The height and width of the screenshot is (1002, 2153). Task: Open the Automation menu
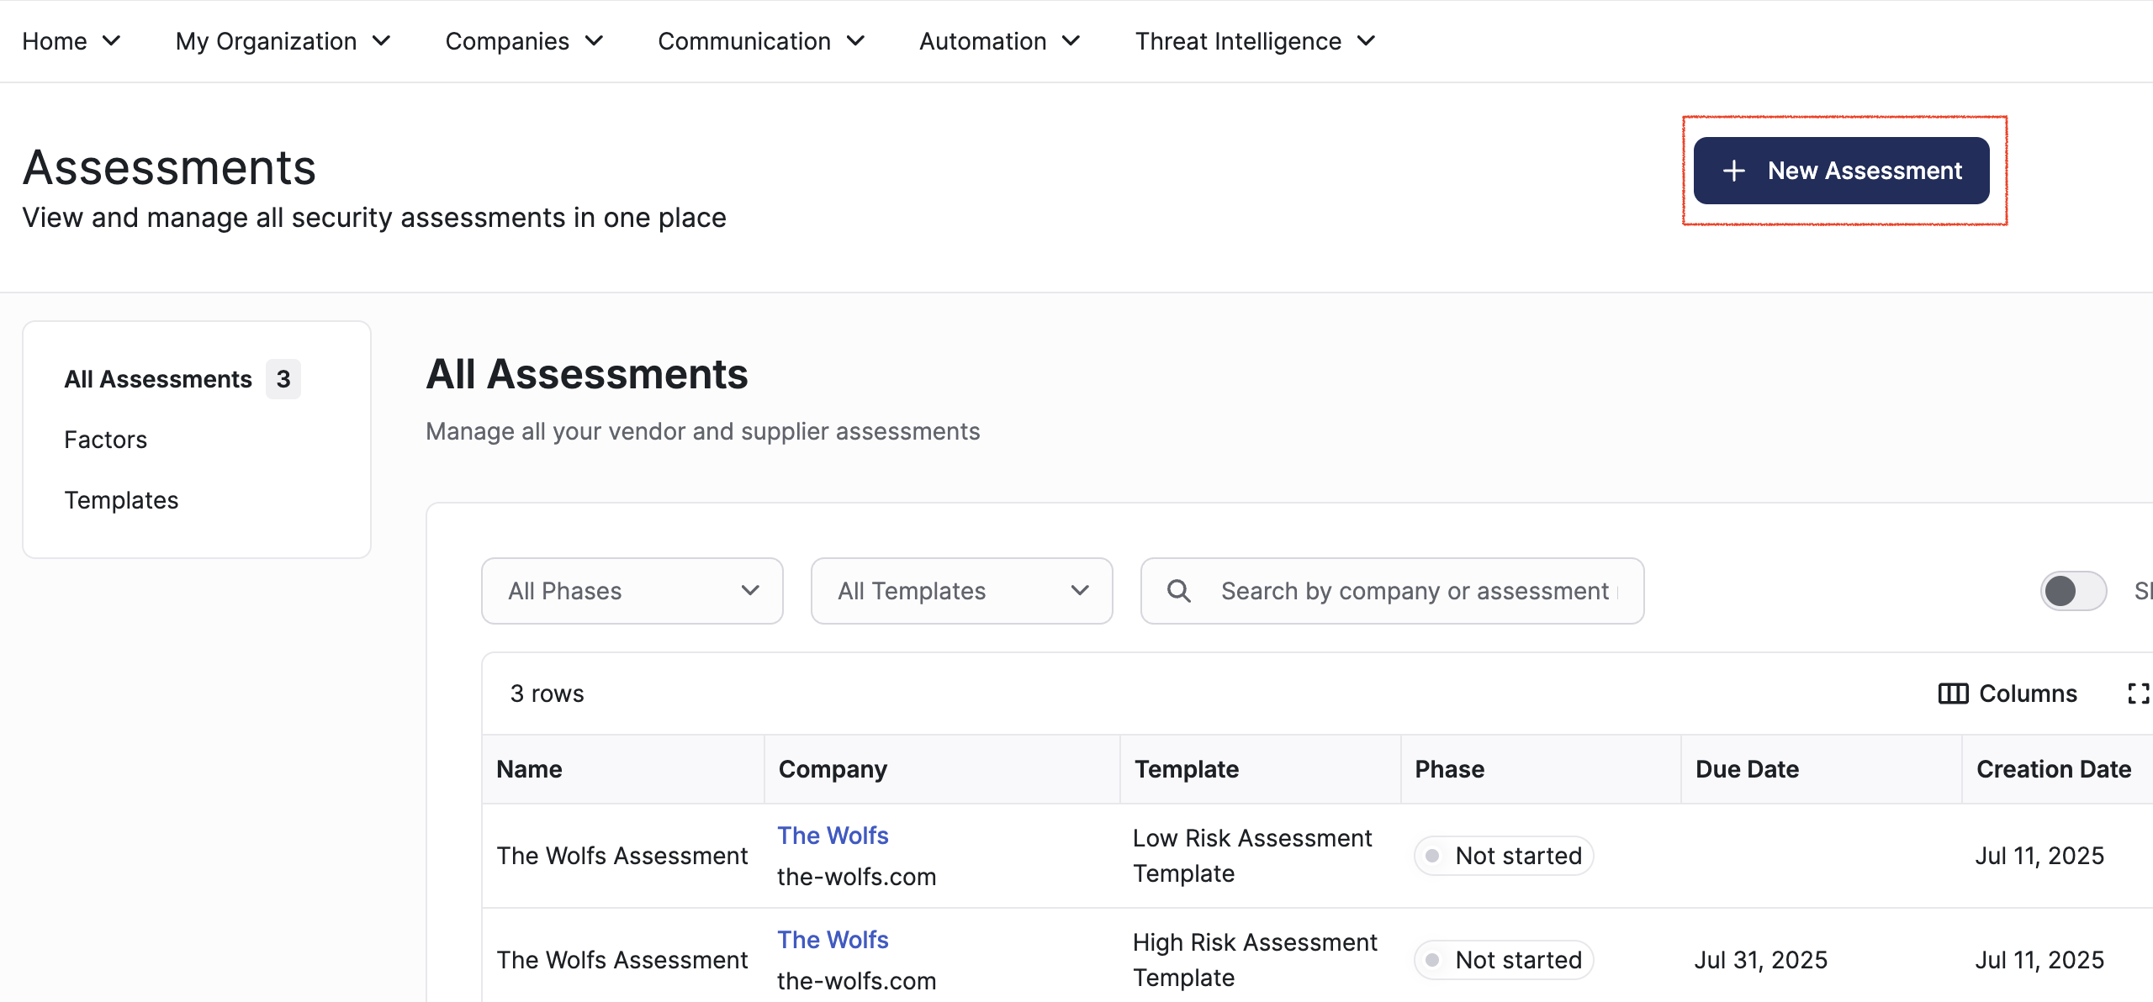point(999,41)
